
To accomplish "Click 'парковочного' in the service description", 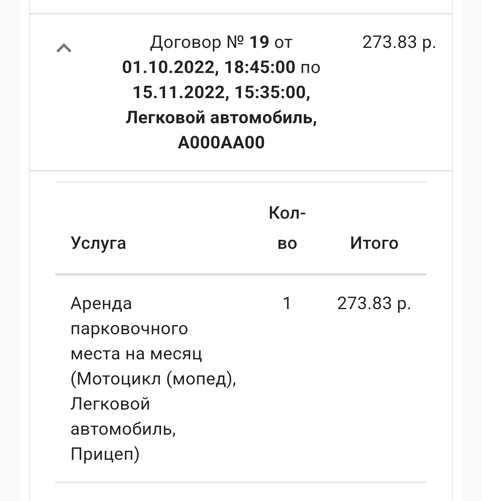I will (x=129, y=329).
